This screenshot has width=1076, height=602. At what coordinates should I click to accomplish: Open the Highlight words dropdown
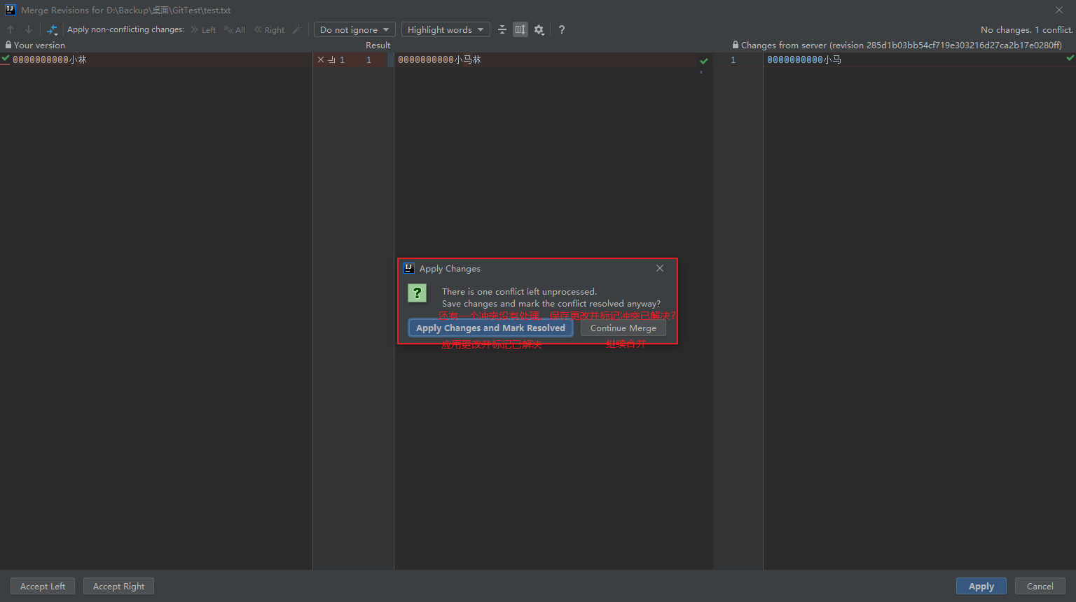[x=446, y=29]
